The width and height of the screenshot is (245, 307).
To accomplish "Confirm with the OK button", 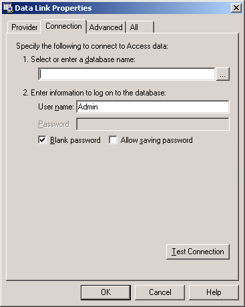I will (105, 292).
